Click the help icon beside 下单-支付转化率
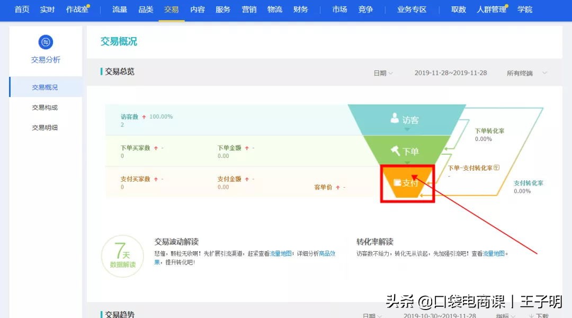572x318 pixels. (496, 167)
